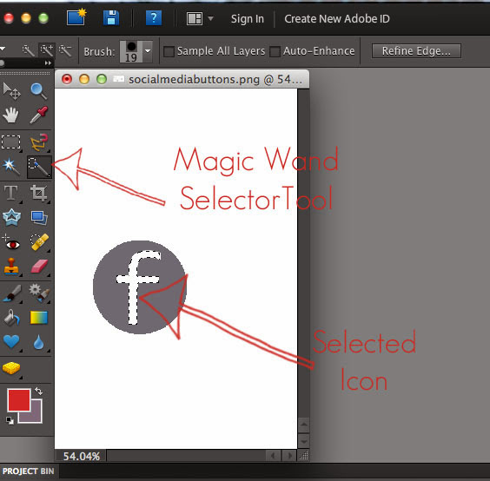Select the Zoom magnifier tool
The width and height of the screenshot is (490, 481).
click(x=38, y=91)
